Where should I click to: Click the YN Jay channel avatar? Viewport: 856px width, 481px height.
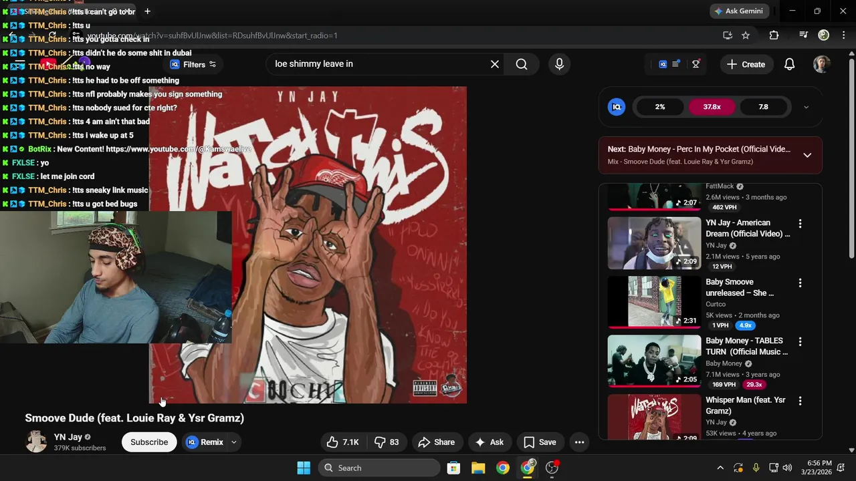tap(36, 442)
